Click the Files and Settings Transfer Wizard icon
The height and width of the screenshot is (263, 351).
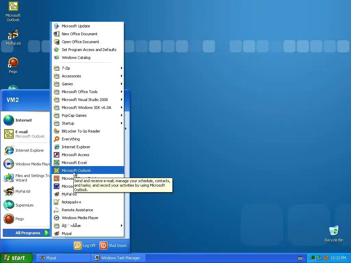point(9,178)
